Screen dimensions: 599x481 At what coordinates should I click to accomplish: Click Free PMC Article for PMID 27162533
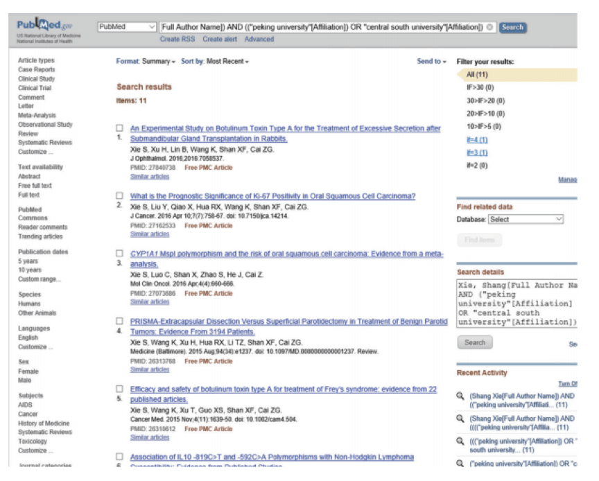tap(208, 226)
